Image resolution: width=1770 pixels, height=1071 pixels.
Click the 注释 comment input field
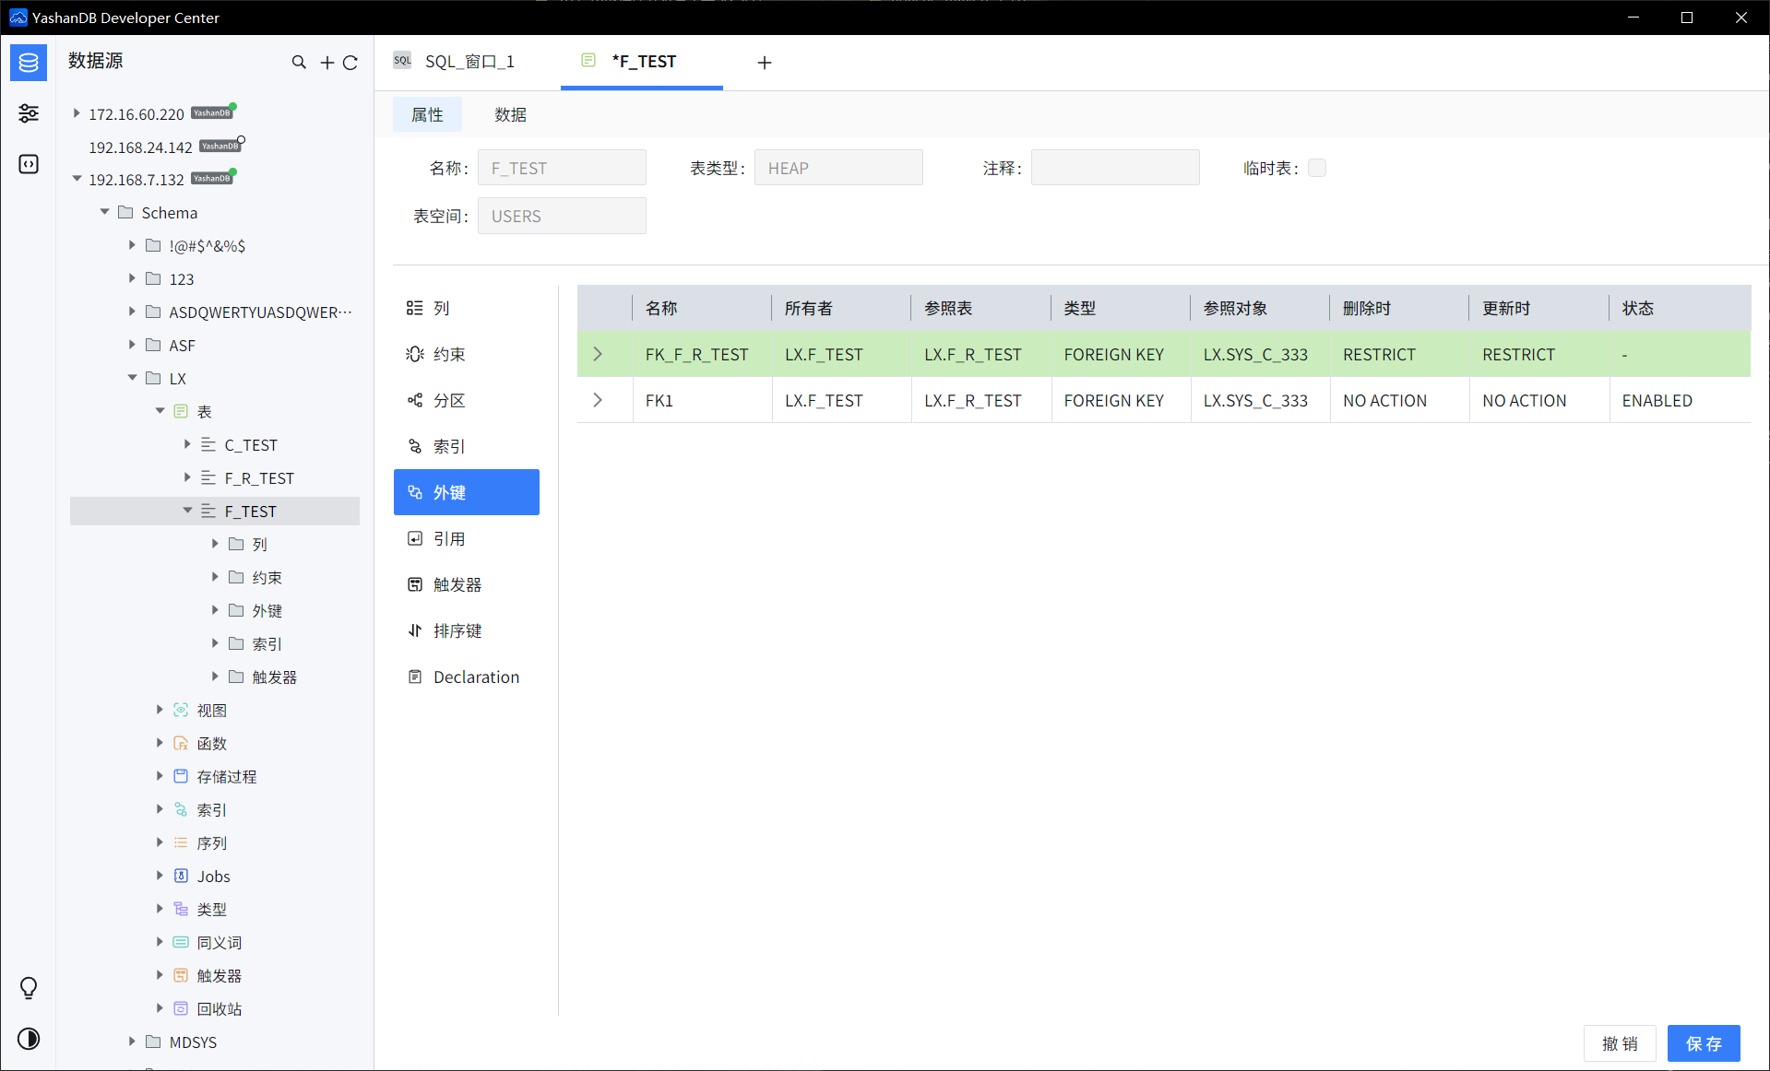click(x=1114, y=168)
